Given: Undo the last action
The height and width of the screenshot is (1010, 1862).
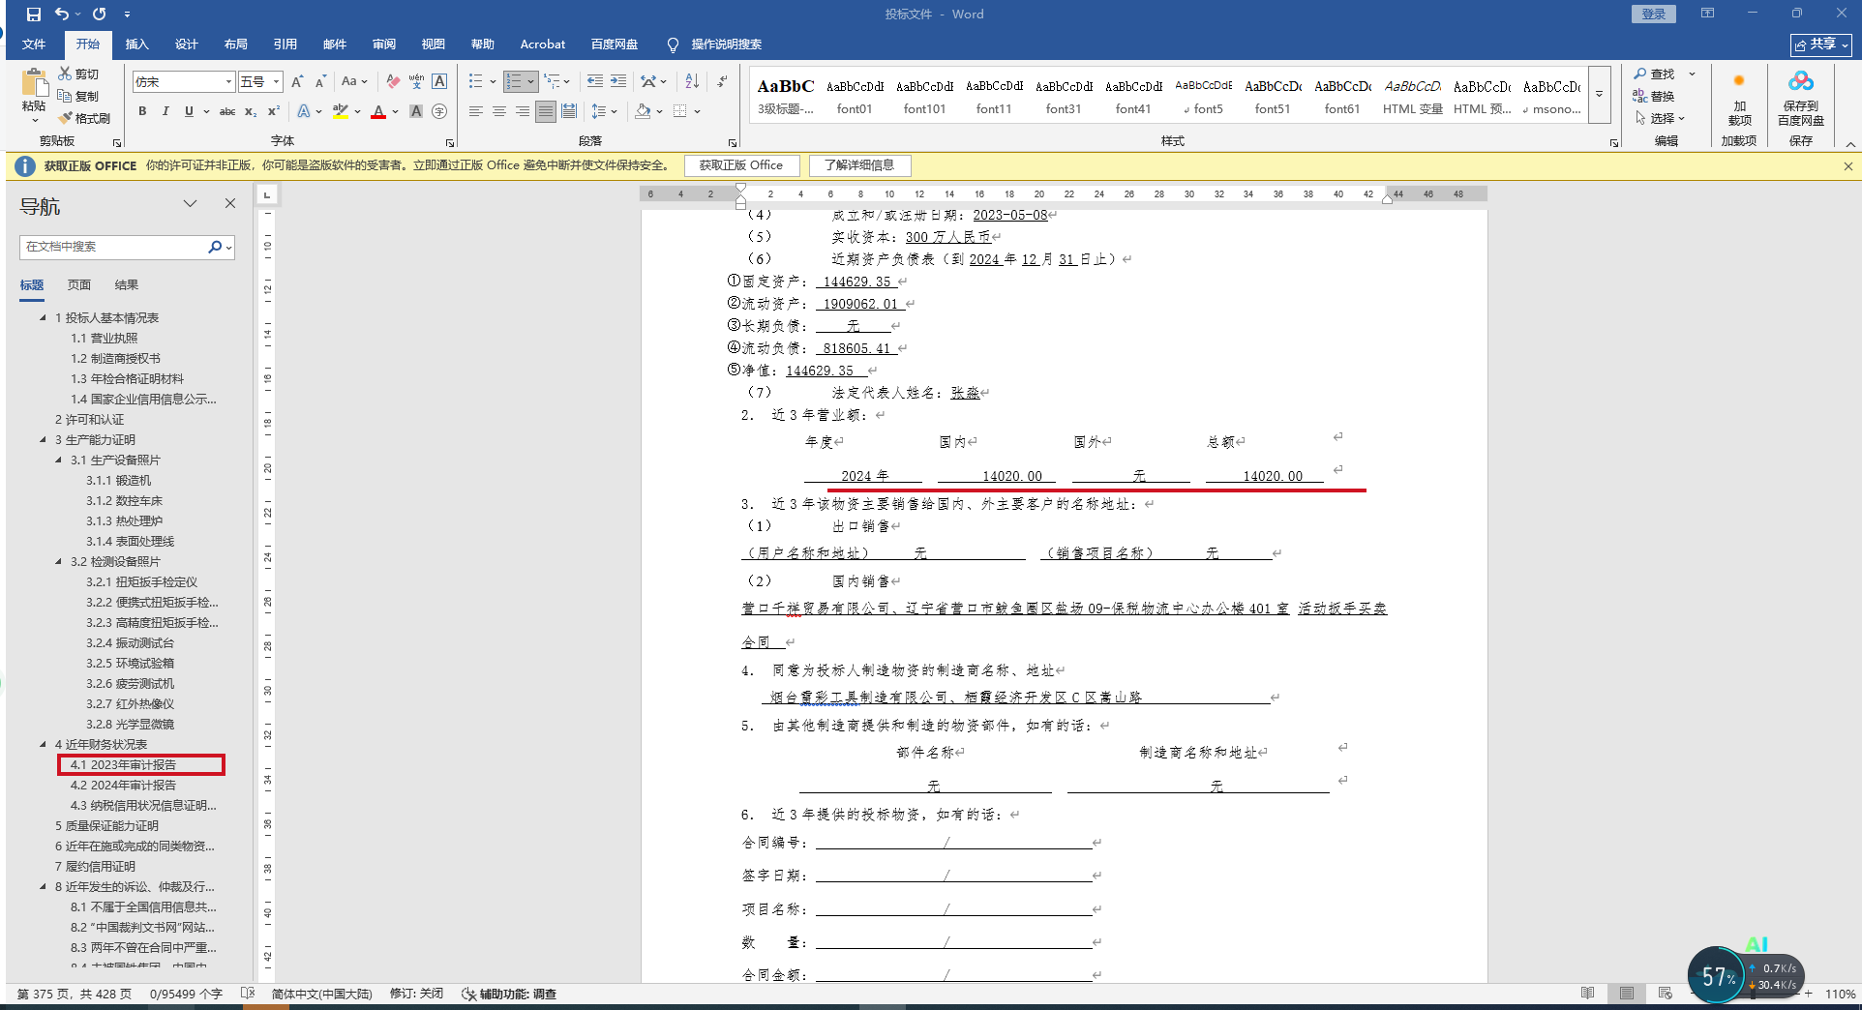Looking at the screenshot, I should point(62,15).
